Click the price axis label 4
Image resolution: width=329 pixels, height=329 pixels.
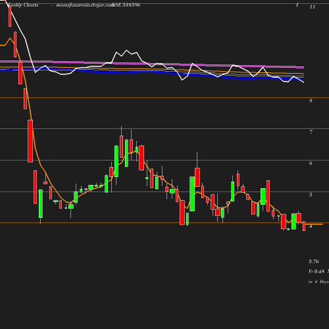coord(311,226)
